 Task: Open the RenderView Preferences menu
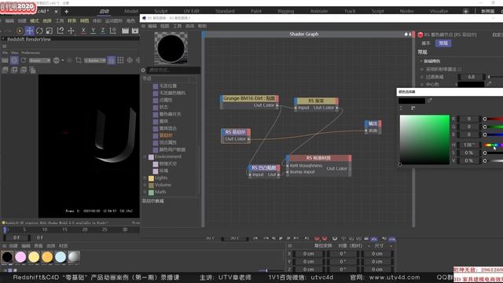[x=31, y=53]
